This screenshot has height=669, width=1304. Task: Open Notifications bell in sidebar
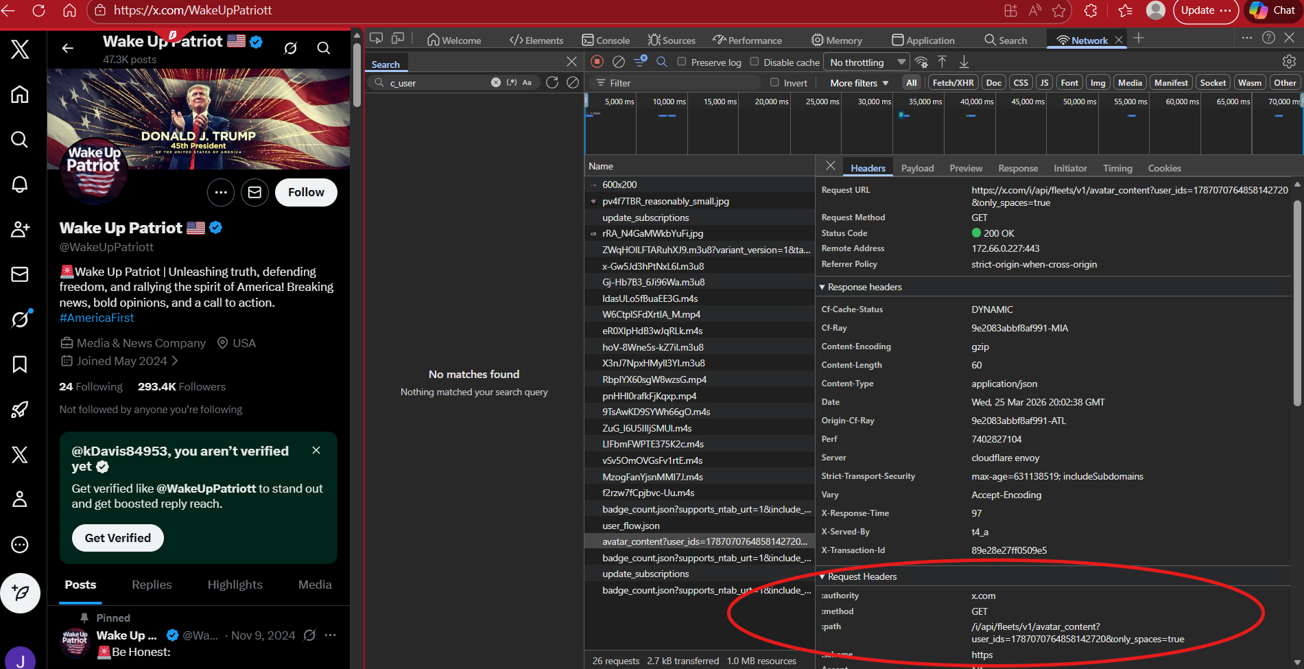20,184
